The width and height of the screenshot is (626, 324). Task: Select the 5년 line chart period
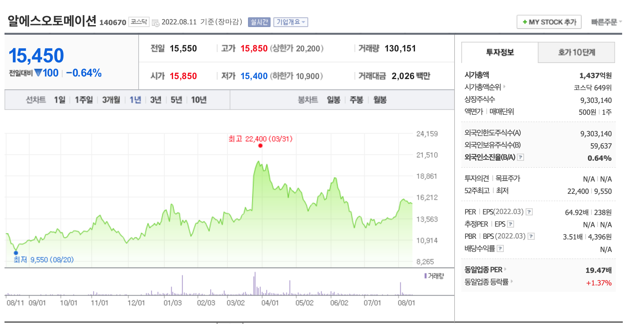pos(176,100)
